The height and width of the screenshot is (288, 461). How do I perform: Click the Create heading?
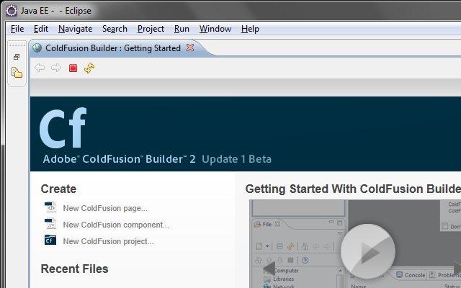click(x=58, y=189)
